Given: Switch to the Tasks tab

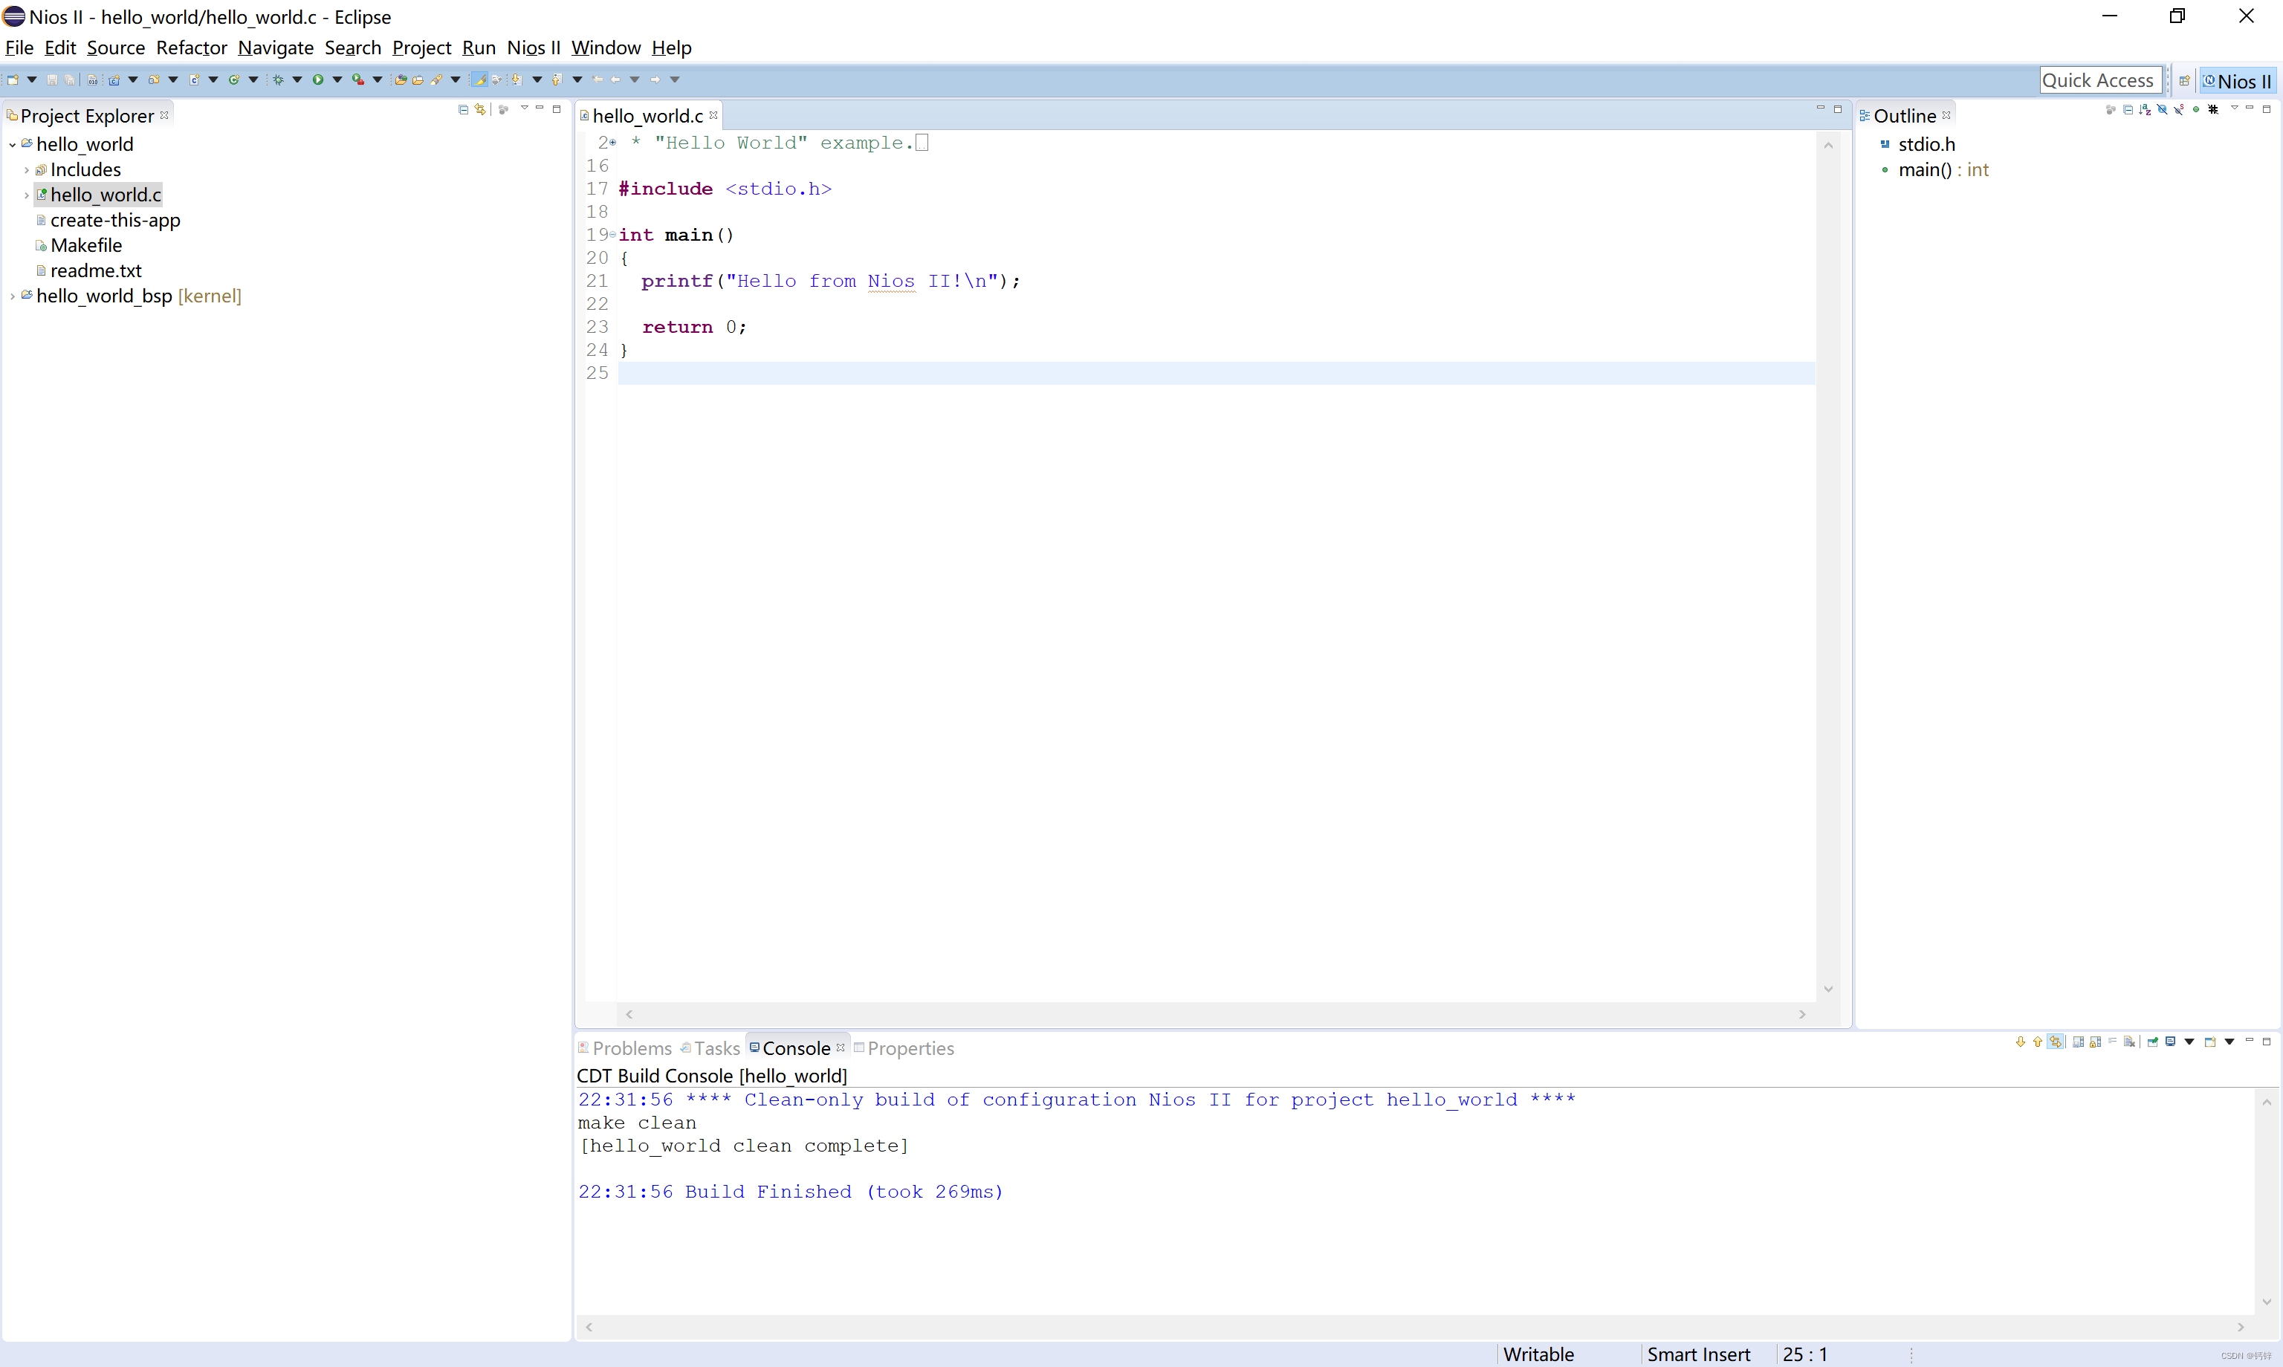Looking at the screenshot, I should tap(710, 1048).
